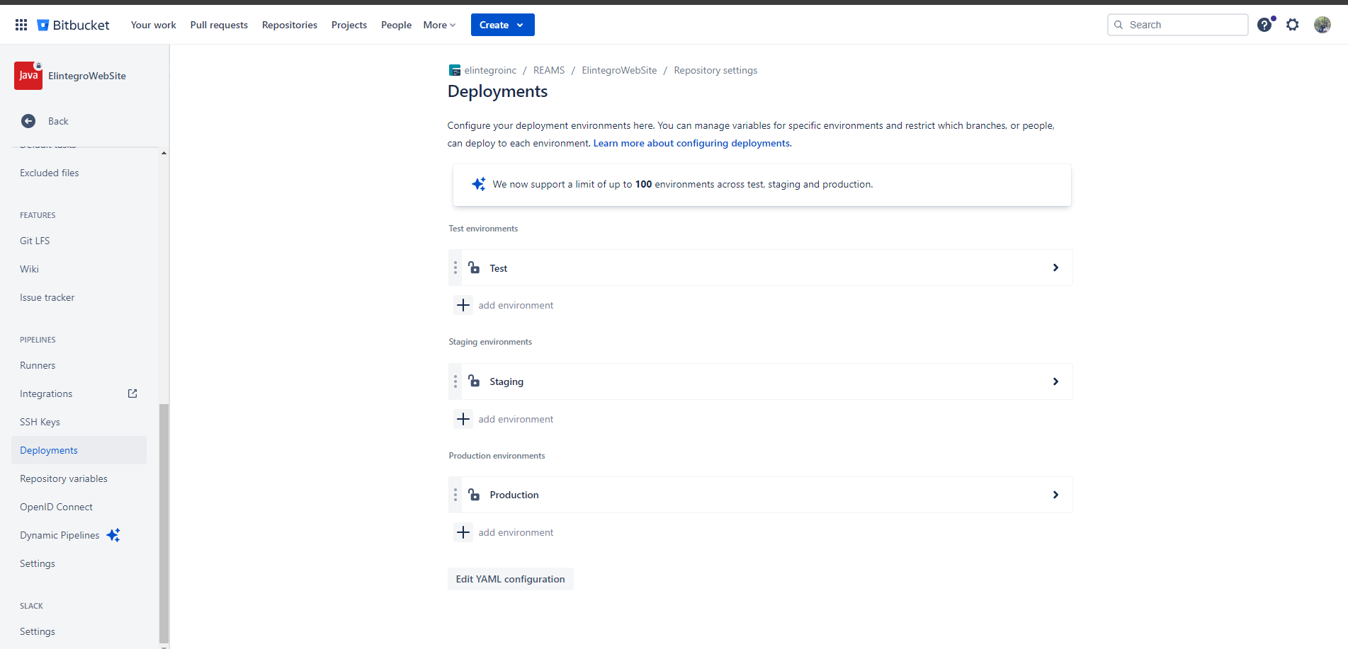Screen dimensions: 1348x649
Task: Click the Edit YAML configuration button
Action: click(510, 579)
